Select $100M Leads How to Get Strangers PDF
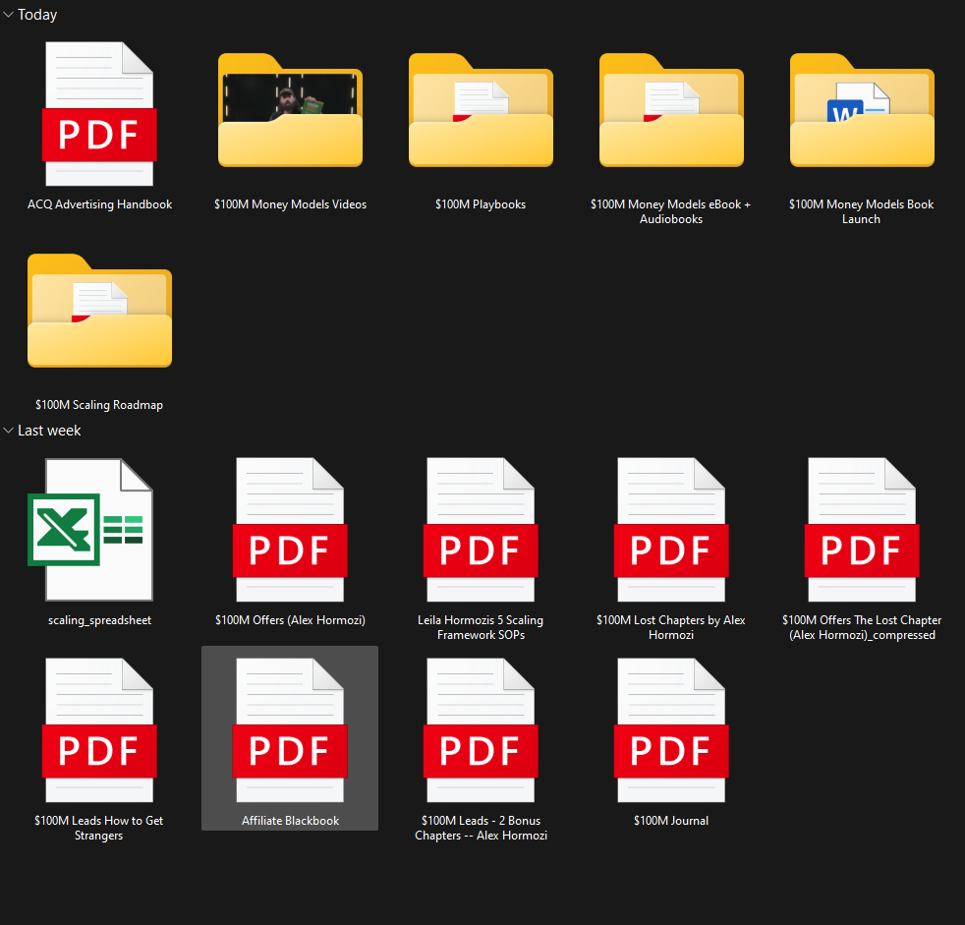This screenshot has height=925, width=965. pyautogui.click(x=99, y=730)
